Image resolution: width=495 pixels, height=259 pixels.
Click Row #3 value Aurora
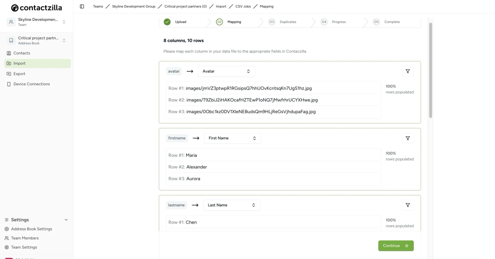pyautogui.click(x=193, y=179)
